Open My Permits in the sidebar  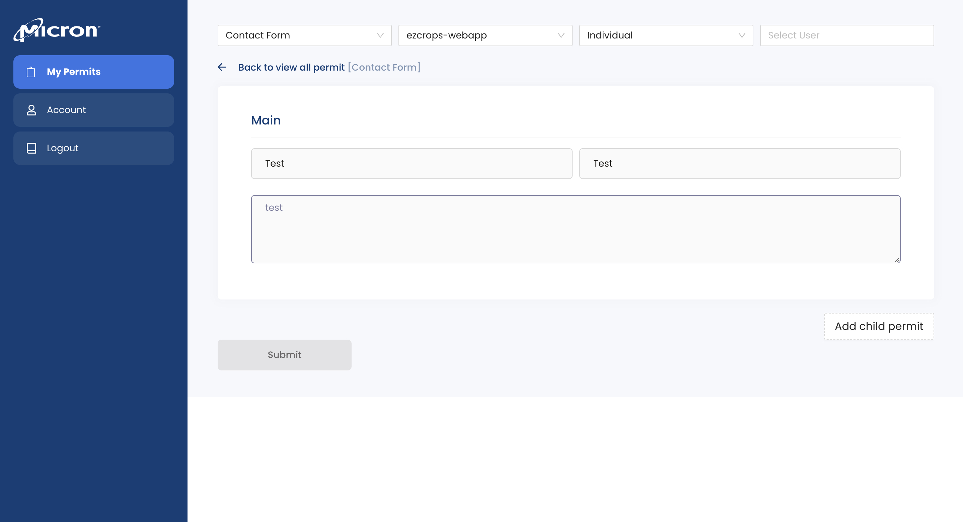[x=94, y=72]
